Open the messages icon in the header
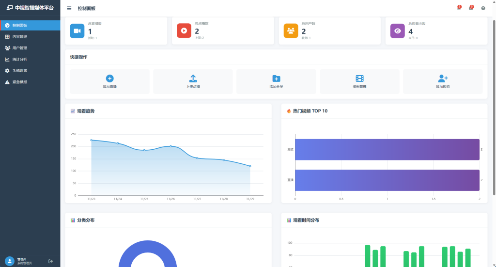This screenshot has height=267, width=496. click(x=471, y=8)
